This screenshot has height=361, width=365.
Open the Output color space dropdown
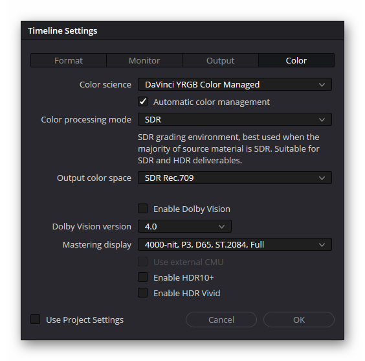[235, 178]
